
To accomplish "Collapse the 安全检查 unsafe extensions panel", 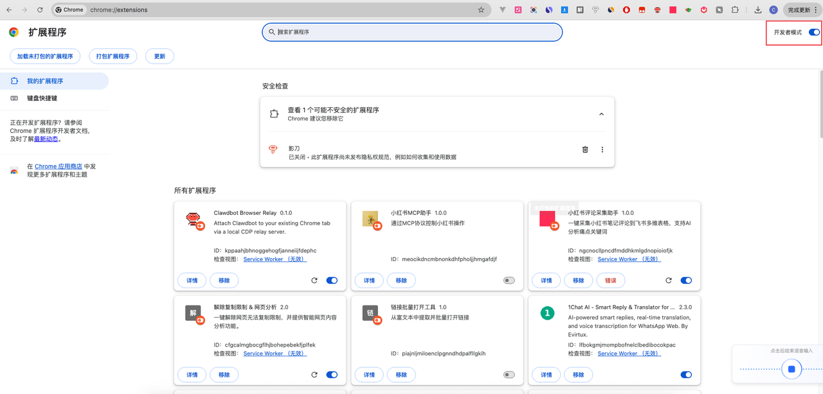I will coord(602,114).
